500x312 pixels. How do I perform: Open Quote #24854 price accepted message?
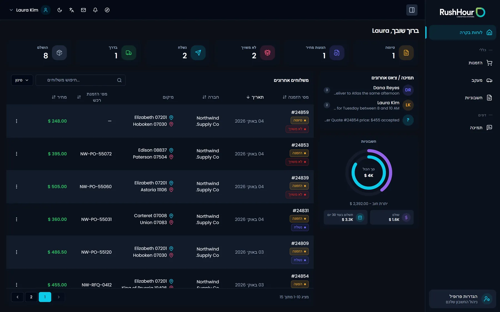click(369, 120)
